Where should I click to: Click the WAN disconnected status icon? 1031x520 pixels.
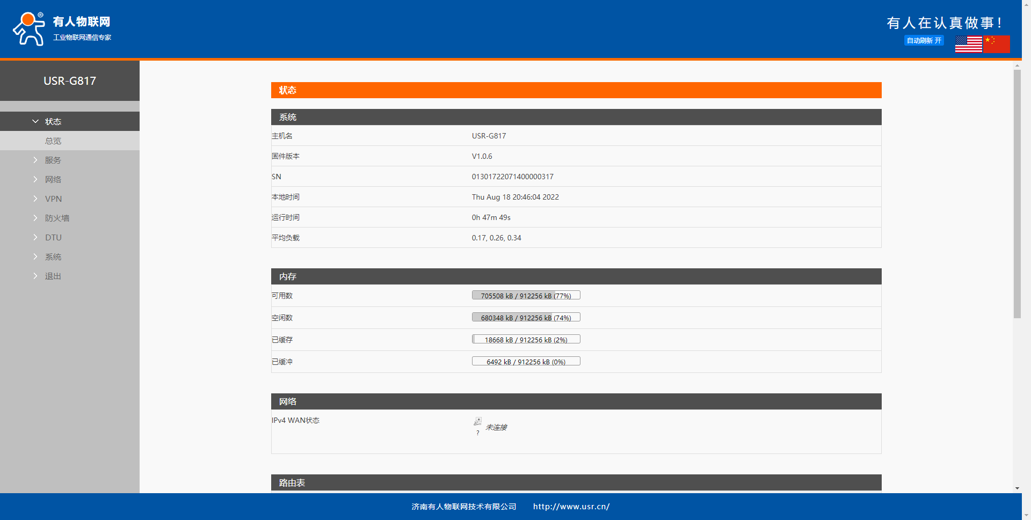point(477,422)
